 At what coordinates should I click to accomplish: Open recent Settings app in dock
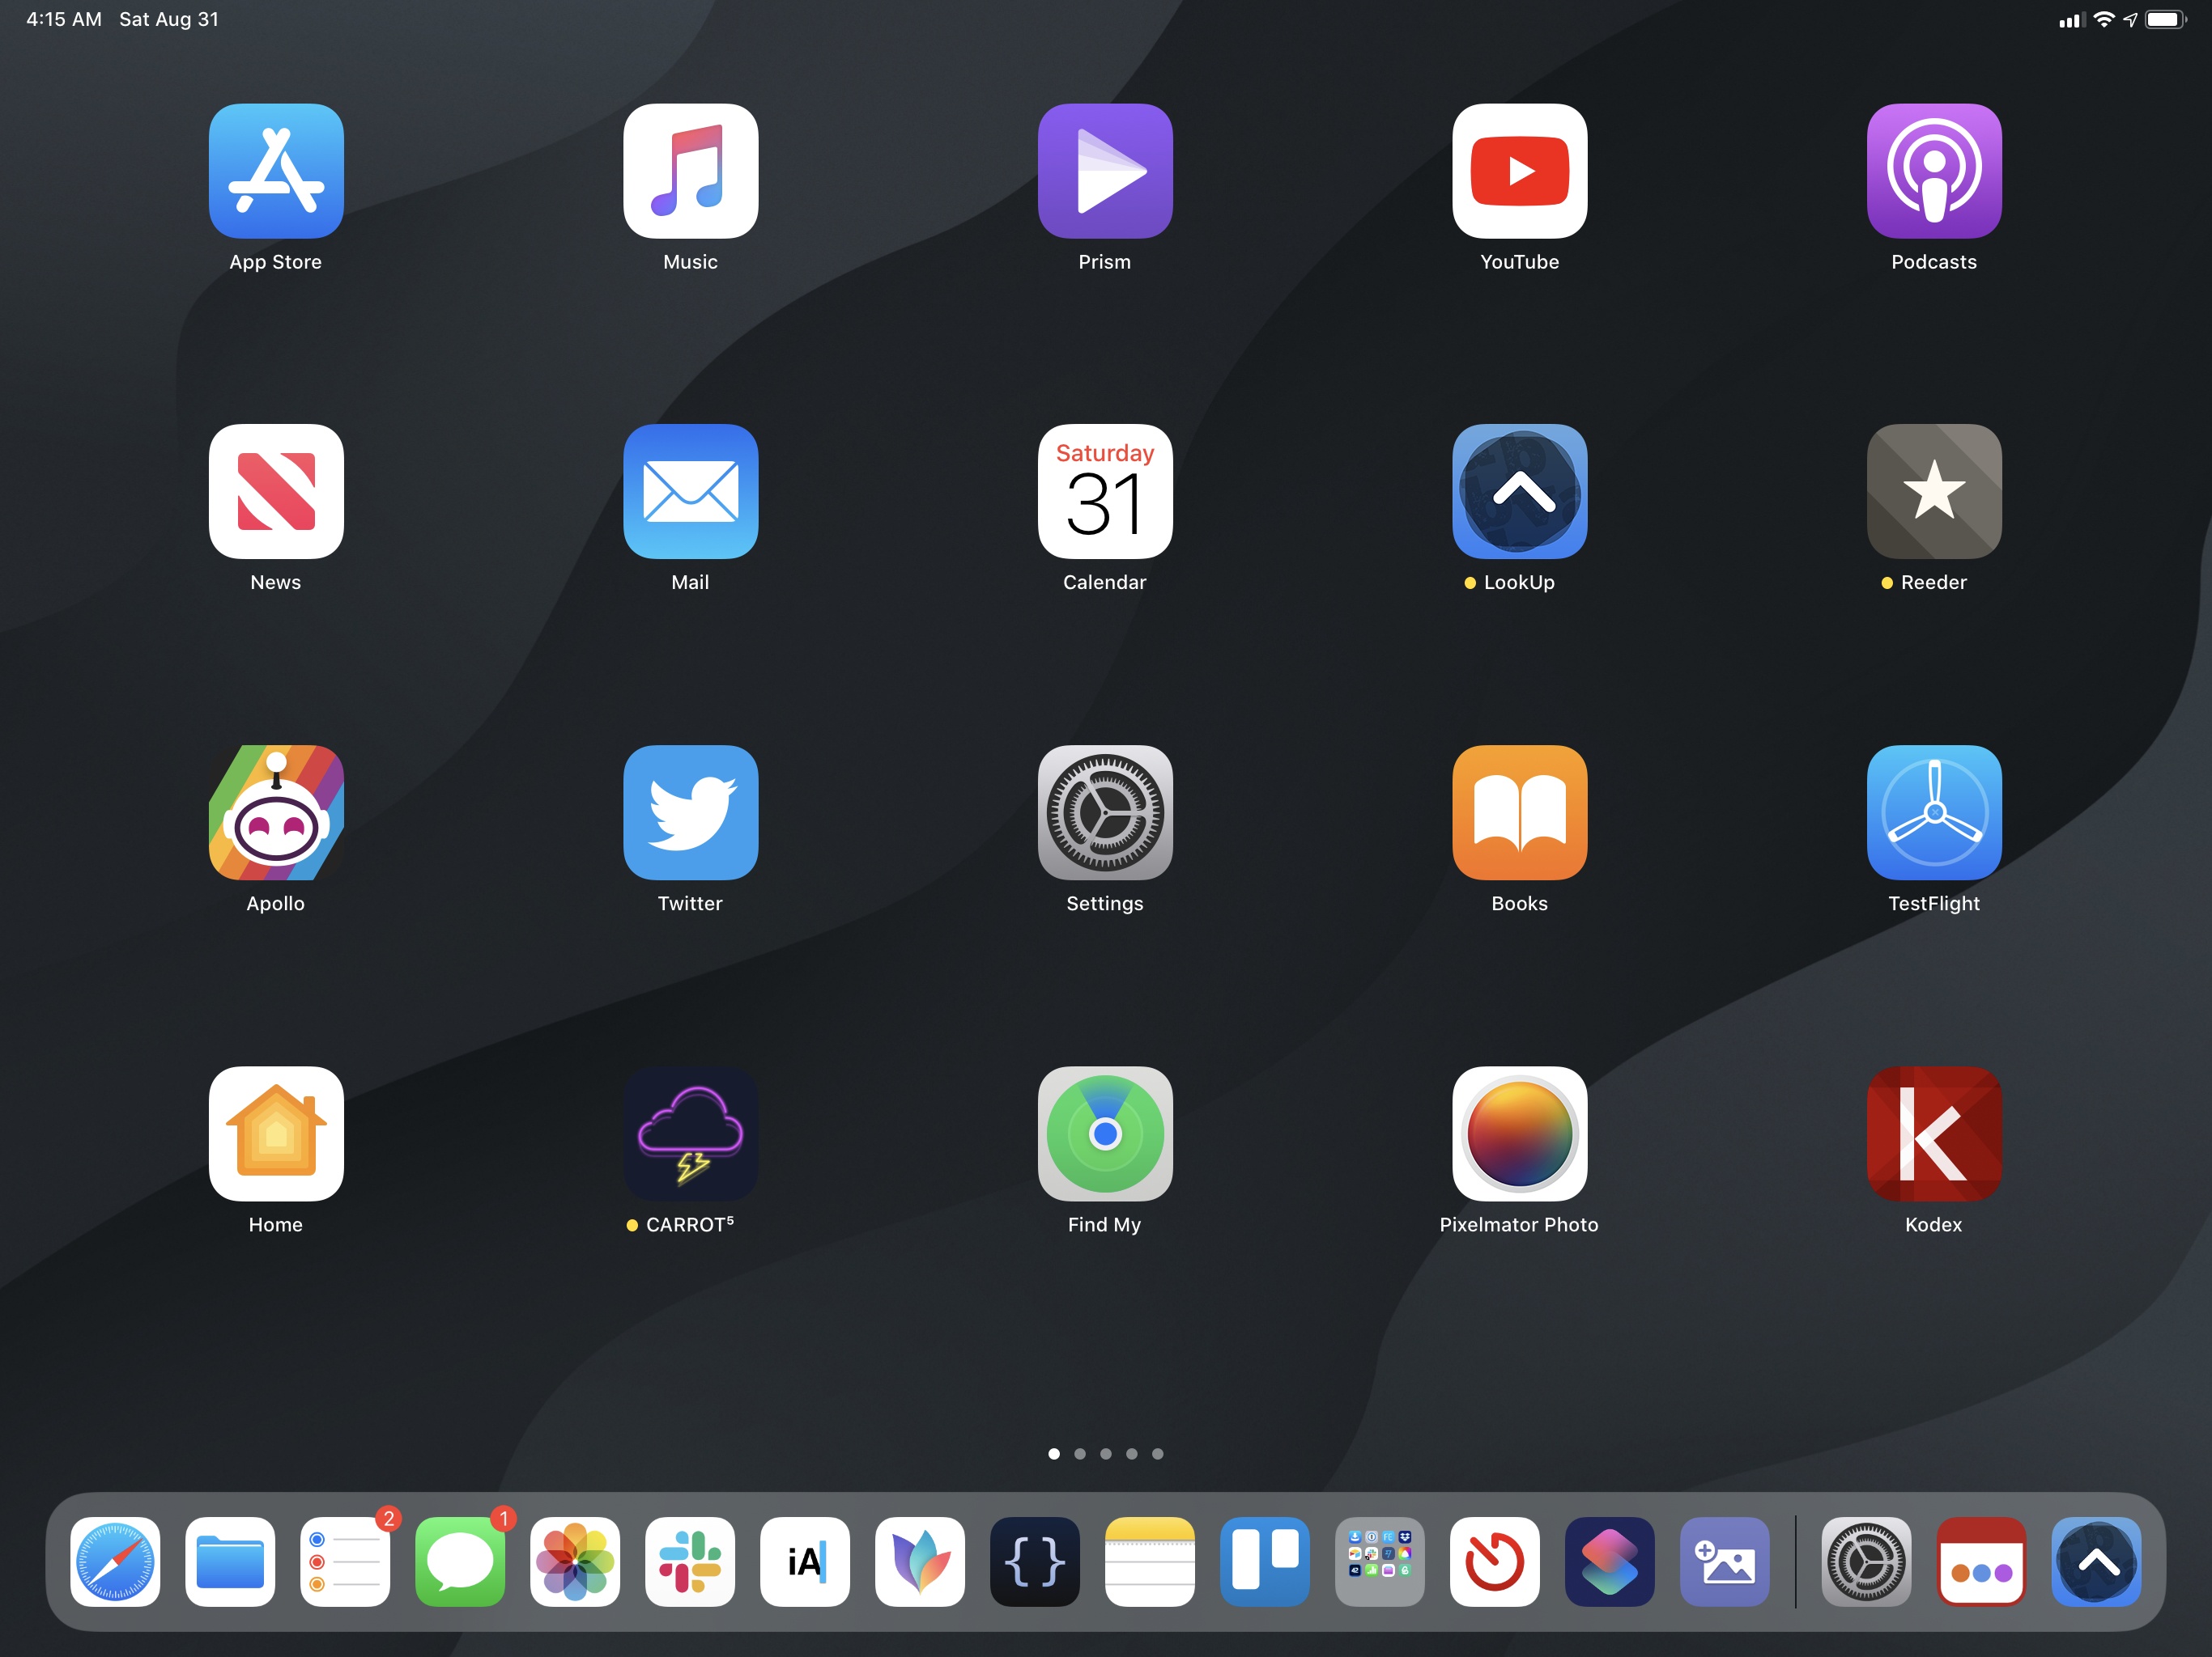coord(1866,1562)
